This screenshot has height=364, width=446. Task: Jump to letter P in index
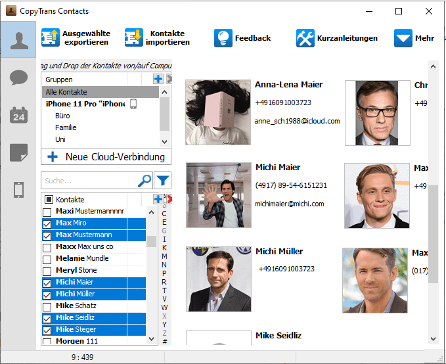[x=164, y=273]
